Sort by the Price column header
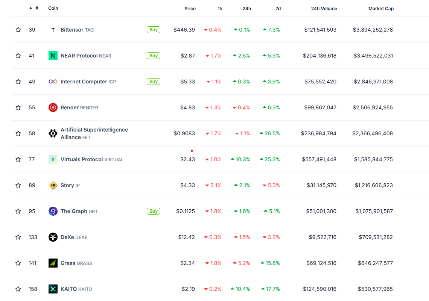This screenshot has height=301, width=429. (190, 9)
